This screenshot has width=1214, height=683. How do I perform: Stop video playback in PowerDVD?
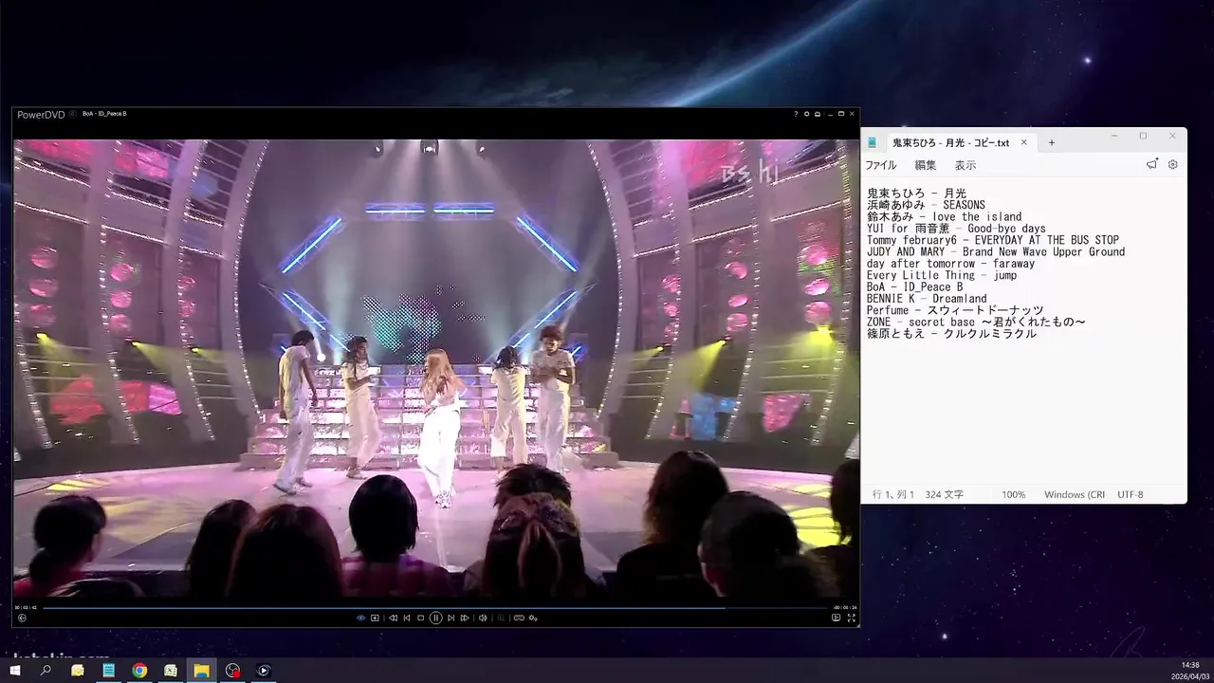pyautogui.click(x=421, y=618)
